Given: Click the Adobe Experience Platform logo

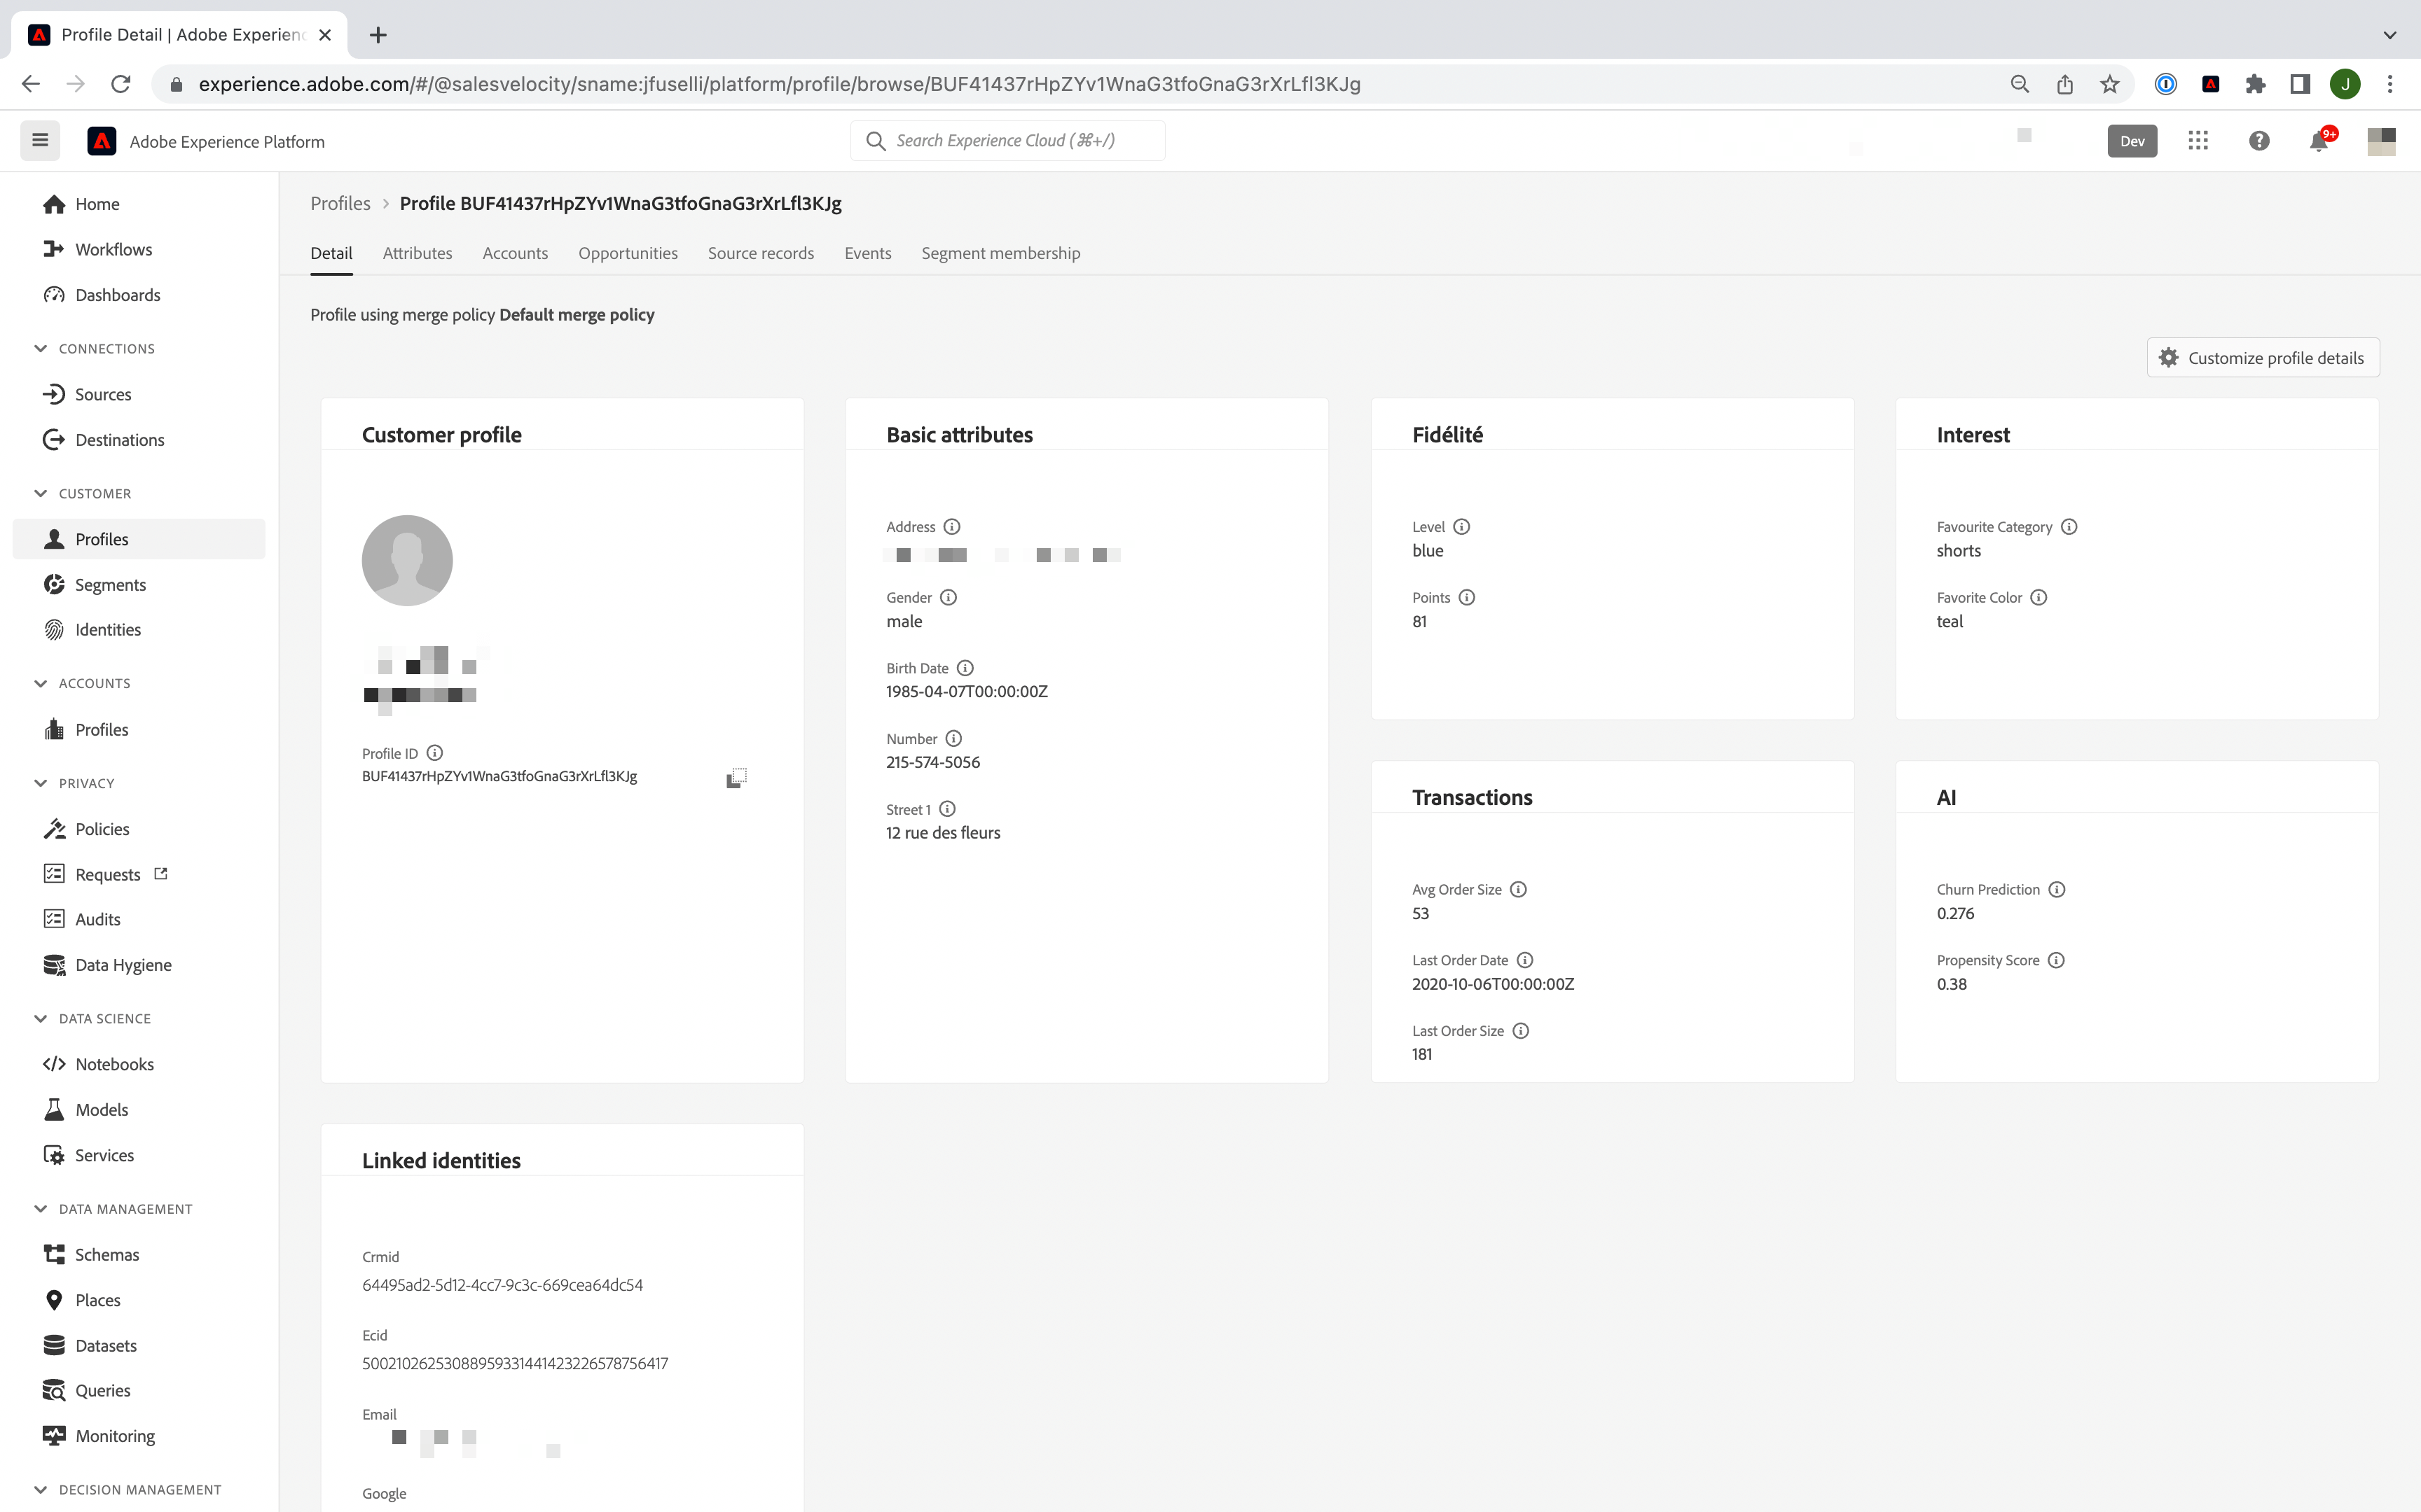Looking at the screenshot, I should [102, 141].
